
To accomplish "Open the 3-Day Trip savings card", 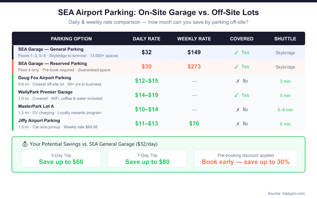I will click(x=61, y=158).
